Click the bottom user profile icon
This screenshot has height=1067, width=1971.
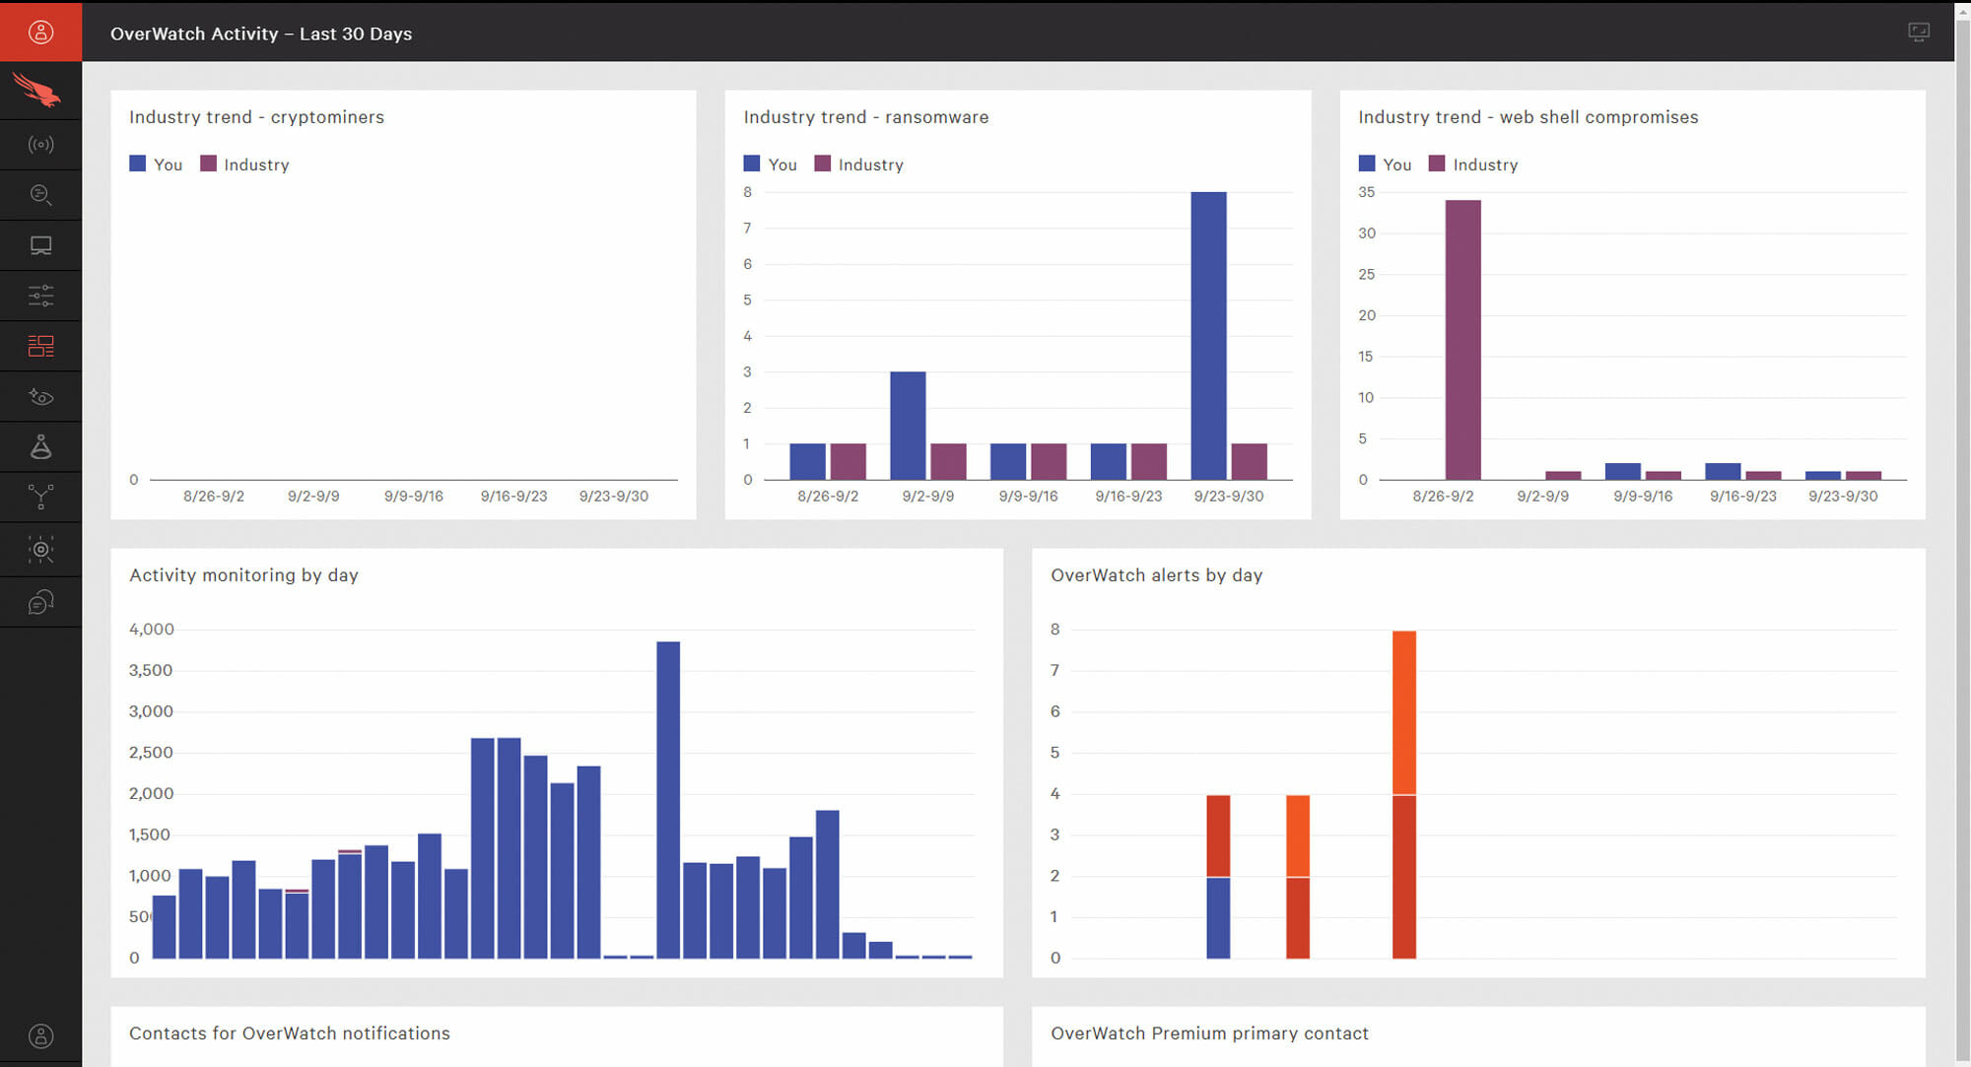point(40,1035)
